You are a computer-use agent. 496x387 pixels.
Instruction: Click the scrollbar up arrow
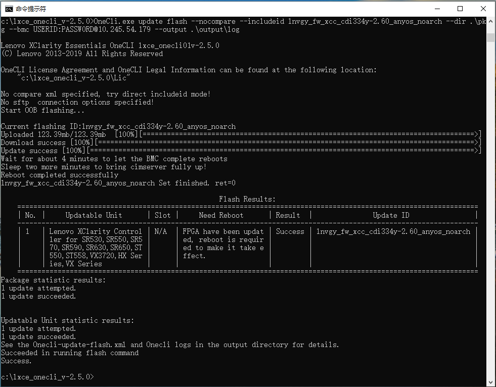(490, 21)
